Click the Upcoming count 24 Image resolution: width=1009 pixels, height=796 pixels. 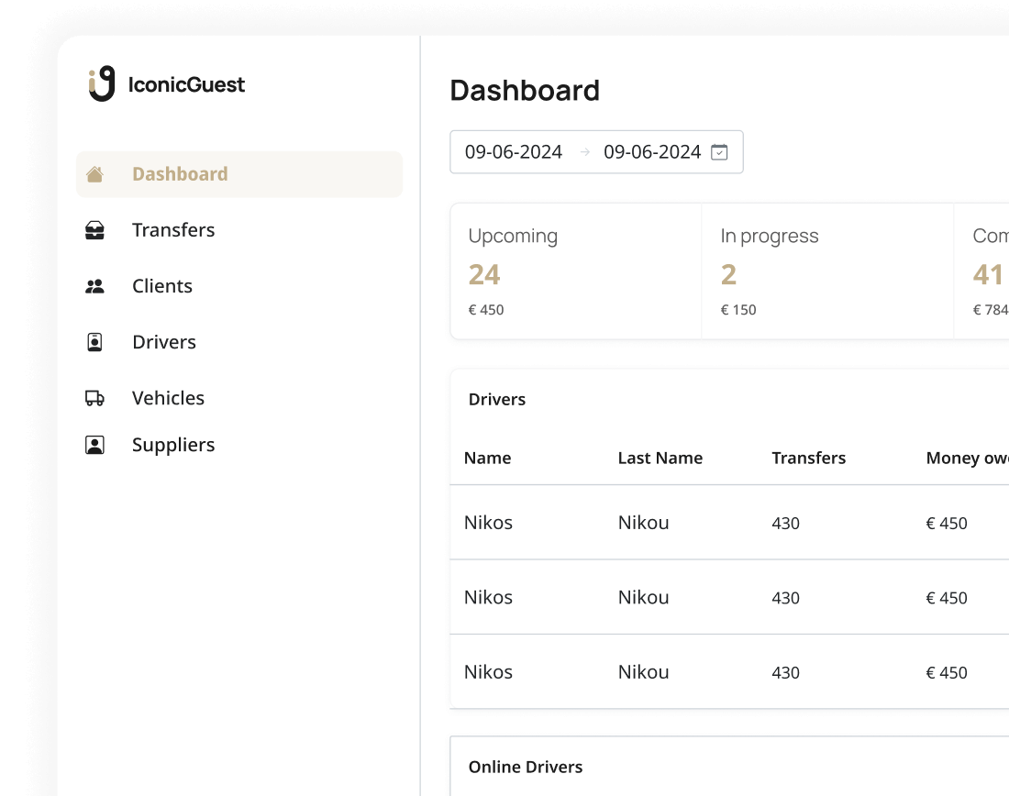[484, 275]
